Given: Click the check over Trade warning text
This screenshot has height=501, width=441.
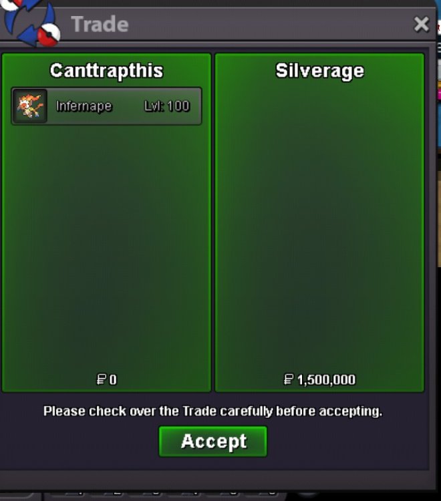Looking at the screenshot, I should [x=213, y=411].
